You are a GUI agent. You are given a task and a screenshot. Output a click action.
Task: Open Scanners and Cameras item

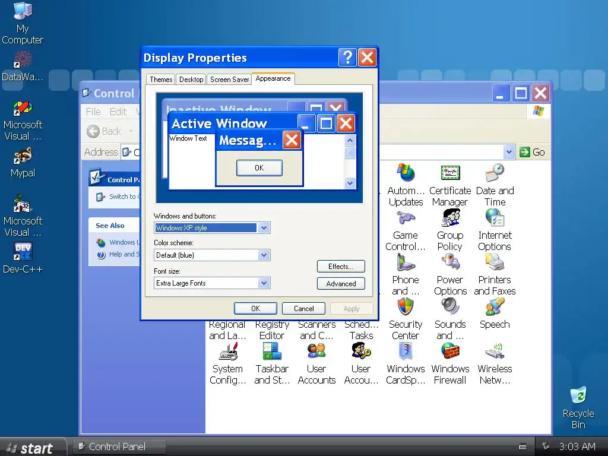(316, 330)
